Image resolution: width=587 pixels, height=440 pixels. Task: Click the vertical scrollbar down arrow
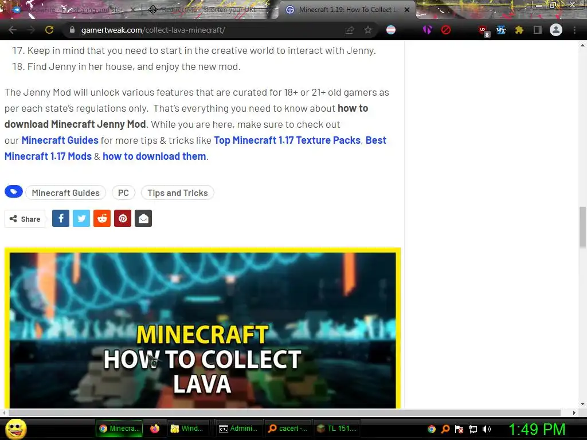[x=582, y=404]
